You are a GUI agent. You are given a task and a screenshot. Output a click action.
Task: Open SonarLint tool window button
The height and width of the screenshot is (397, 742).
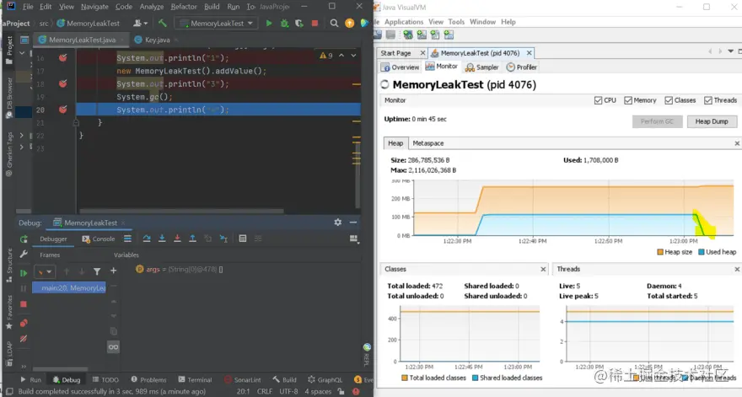[242, 379]
